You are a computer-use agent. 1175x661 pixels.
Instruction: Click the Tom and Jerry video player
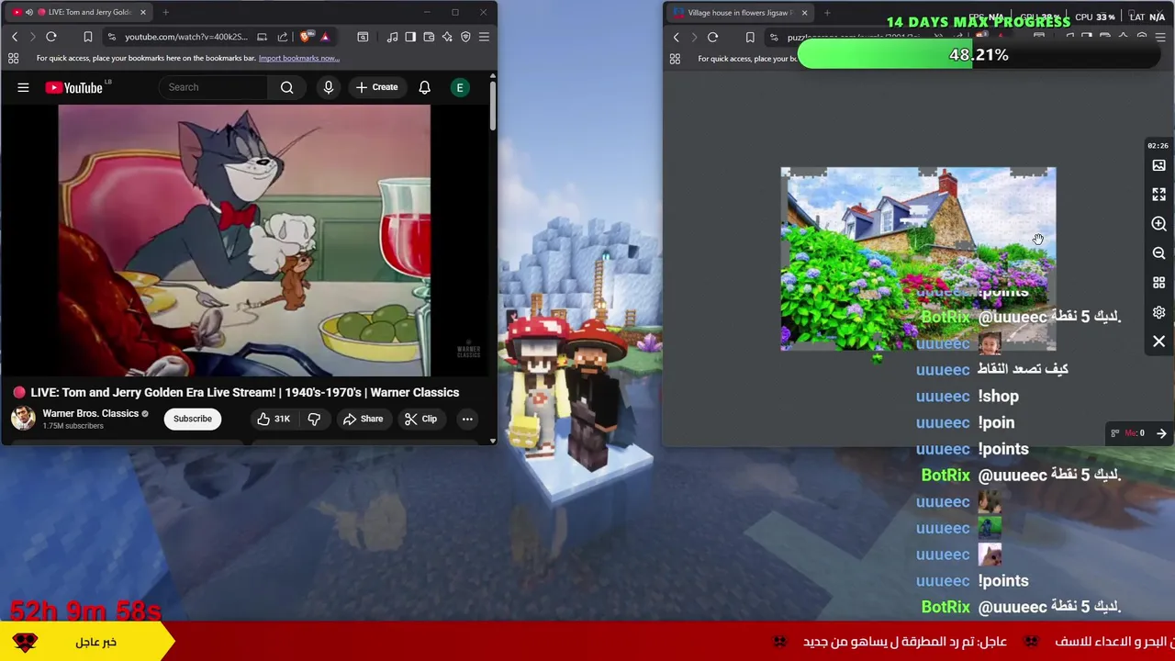coord(244,241)
